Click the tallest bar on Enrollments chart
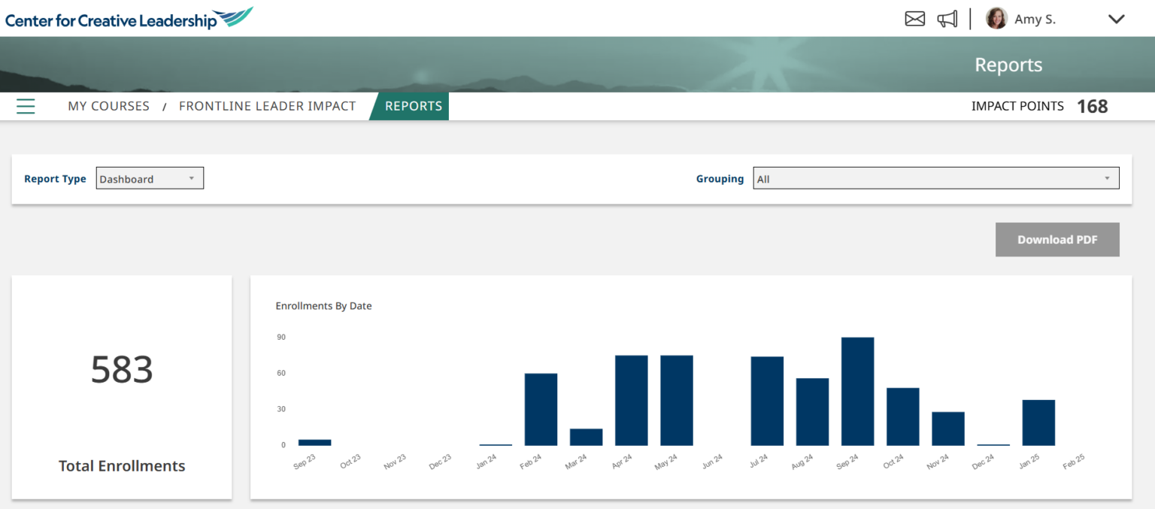The height and width of the screenshot is (509, 1155). (x=856, y=391)
